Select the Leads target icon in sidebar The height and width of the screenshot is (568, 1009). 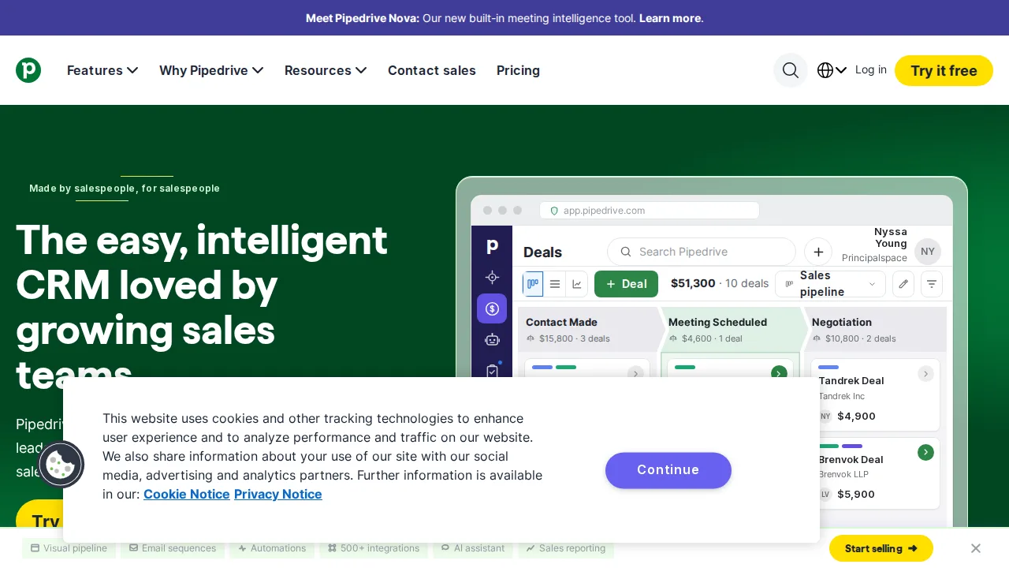tap(492, 277)
